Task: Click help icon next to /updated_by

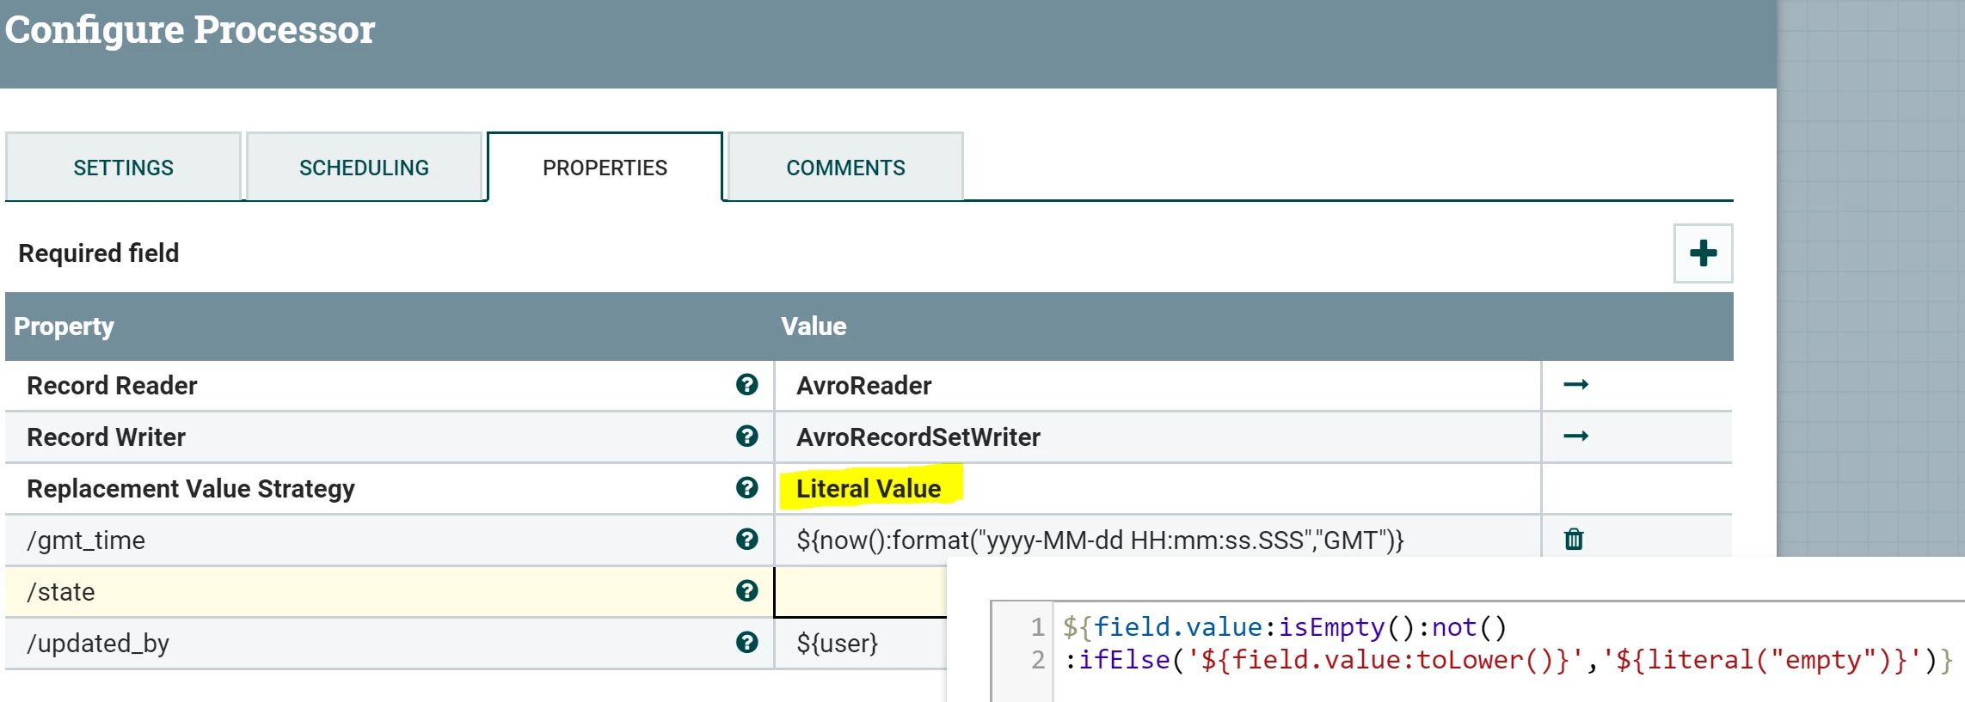Action: pyautogui.click(x=746, y=643)
